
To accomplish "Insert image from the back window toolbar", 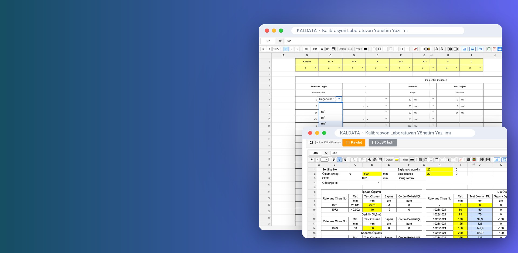I will 472,49.
